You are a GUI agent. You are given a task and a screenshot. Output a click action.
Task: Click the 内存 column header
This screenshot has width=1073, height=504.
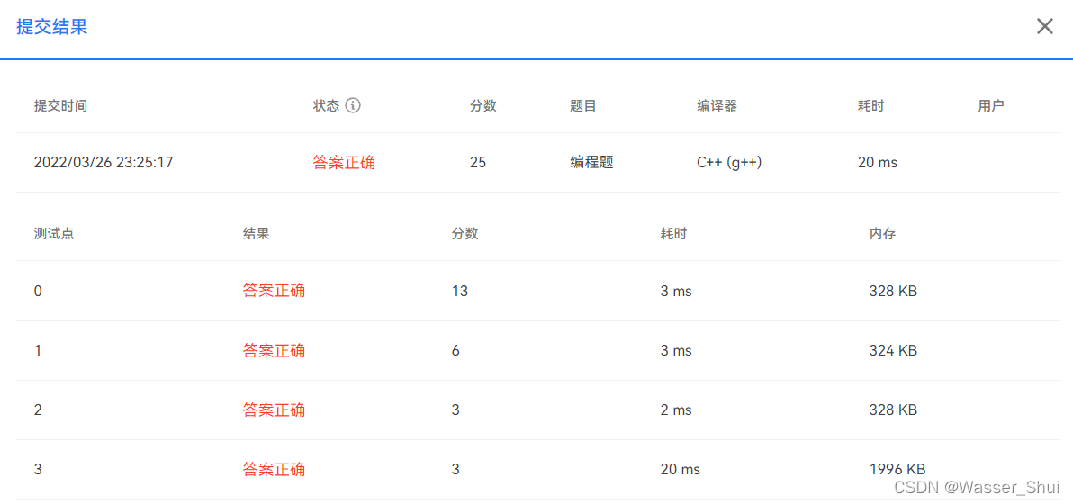(x=882, y=233)
